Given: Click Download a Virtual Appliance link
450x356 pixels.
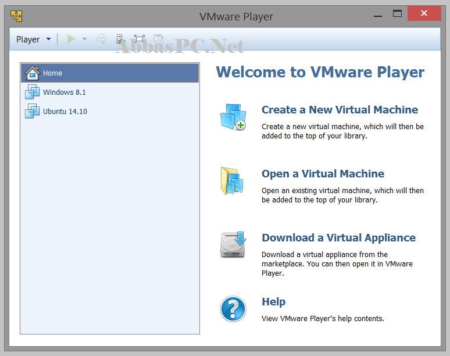Looking at the screenshot, I should 338,238.
